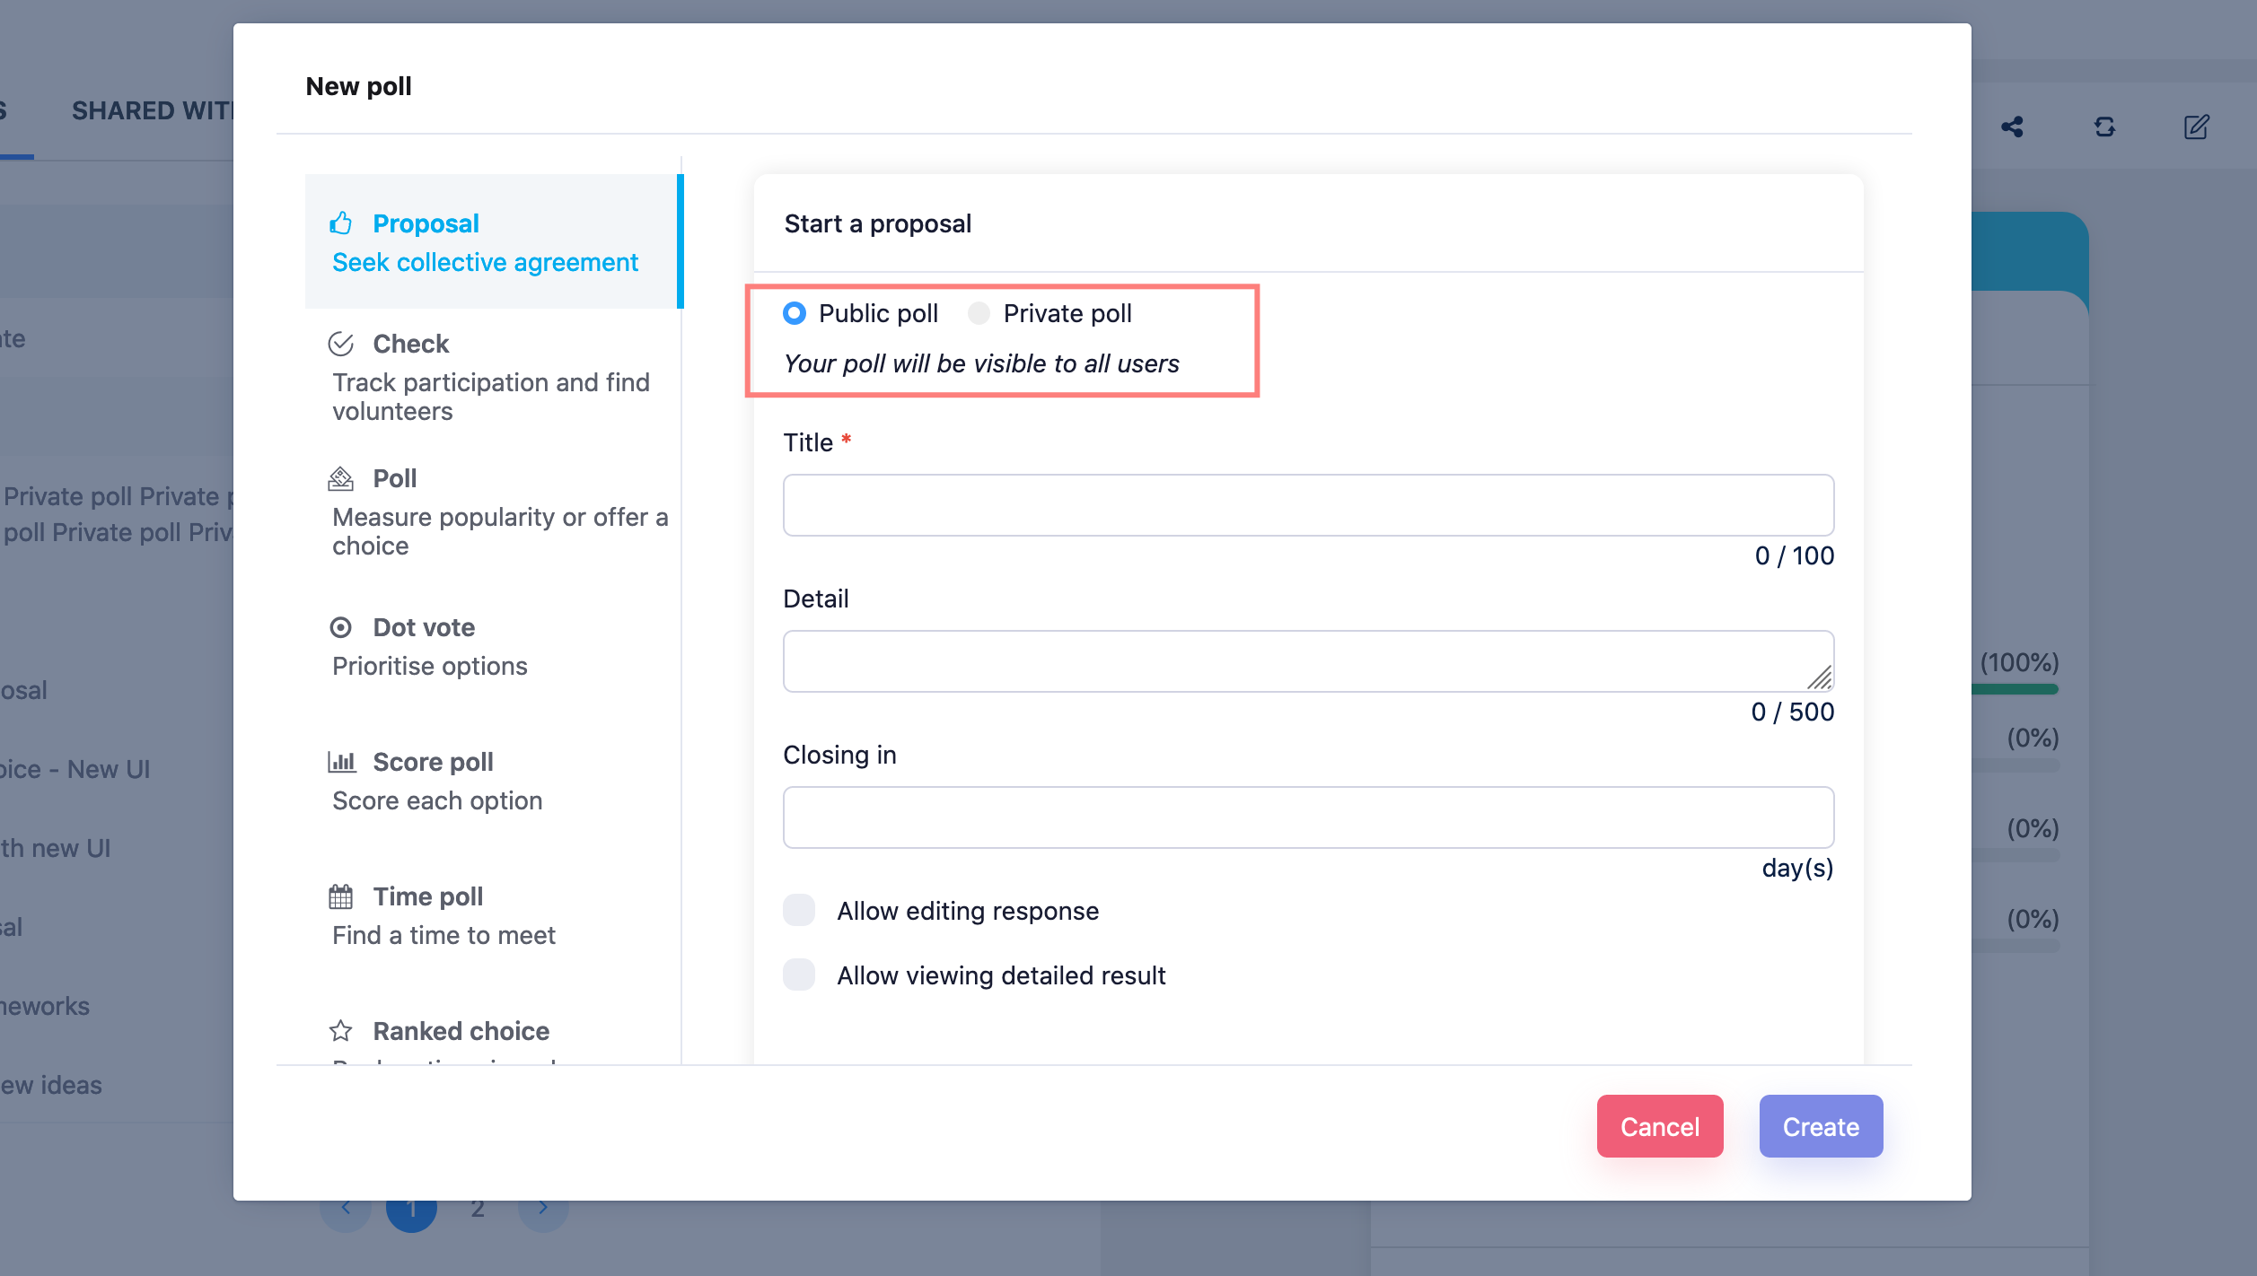The image size is (2257, 1276).
Task: Click the Check poll type checkmark icon
Action: 340,344
